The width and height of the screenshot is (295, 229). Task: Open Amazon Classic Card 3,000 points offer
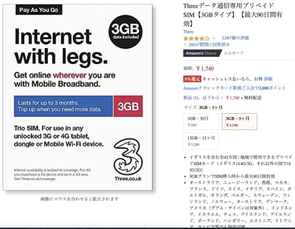[x=234, y=88]
